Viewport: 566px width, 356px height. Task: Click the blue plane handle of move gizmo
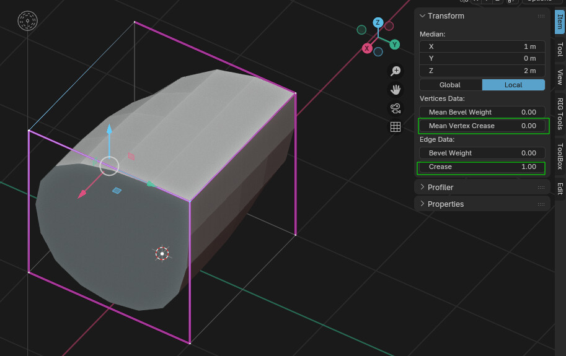pos(117,190)
